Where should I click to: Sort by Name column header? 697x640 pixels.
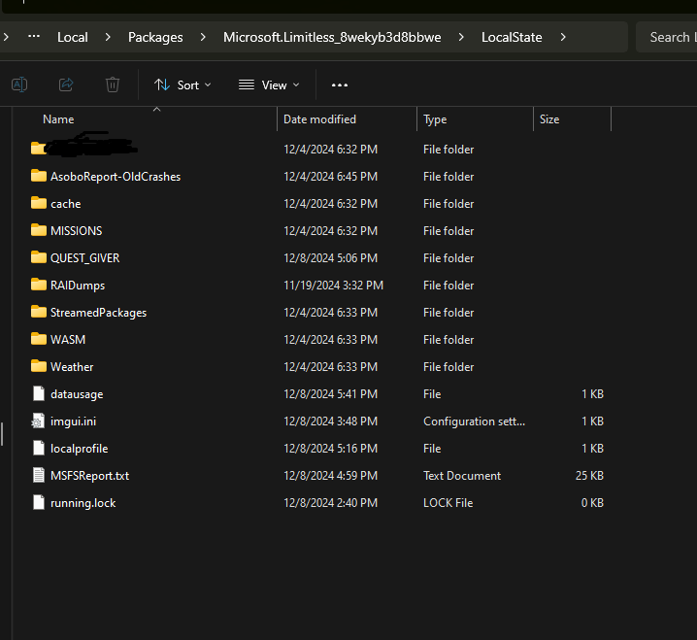pyautogui.click(x=58, y=119)
